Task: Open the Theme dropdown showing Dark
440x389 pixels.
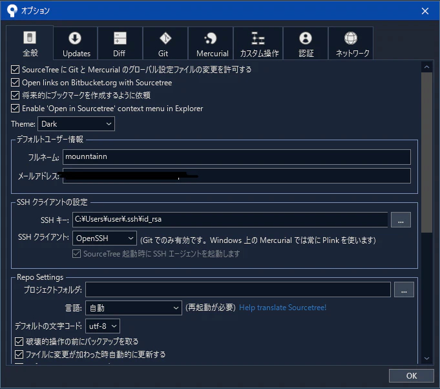Action: pos(76,124)
